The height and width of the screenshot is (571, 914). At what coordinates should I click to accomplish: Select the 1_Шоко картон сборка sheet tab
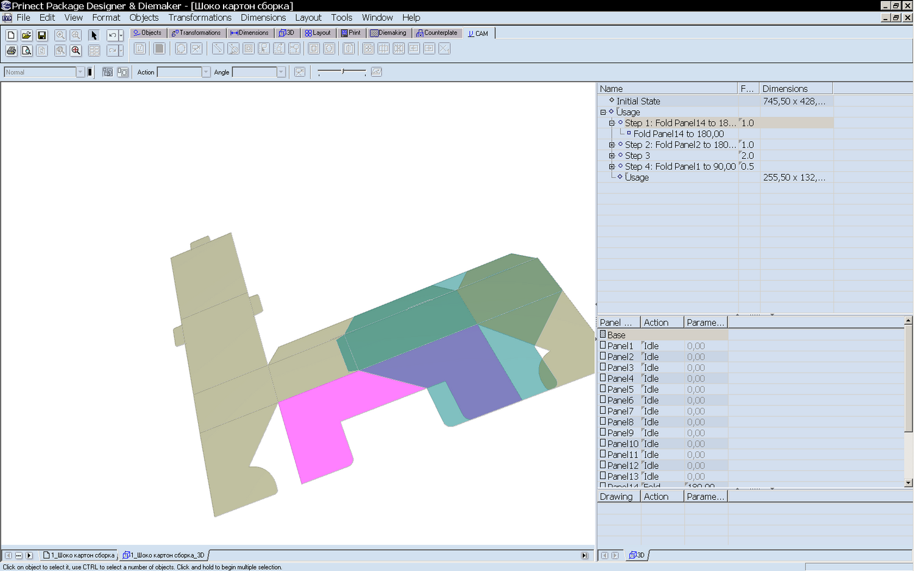click(x=79, y=555)
